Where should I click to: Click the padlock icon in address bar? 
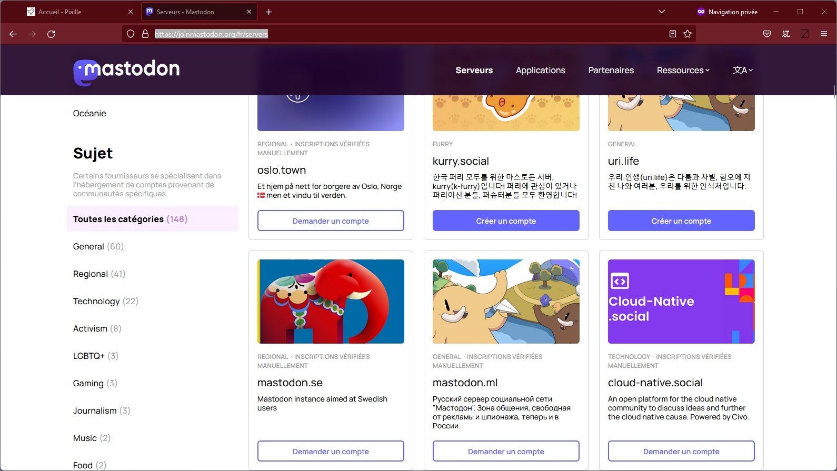[x=145, y=34]
